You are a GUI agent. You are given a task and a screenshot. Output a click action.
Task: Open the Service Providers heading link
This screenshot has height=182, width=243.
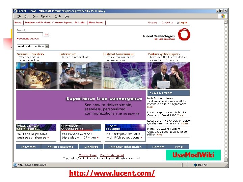coord(30,54)
